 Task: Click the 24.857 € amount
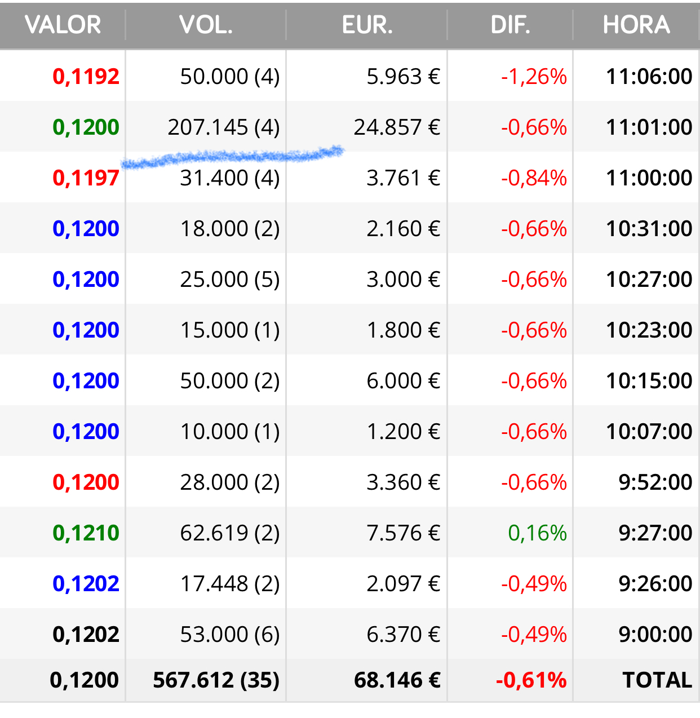[x=397, y=127]
